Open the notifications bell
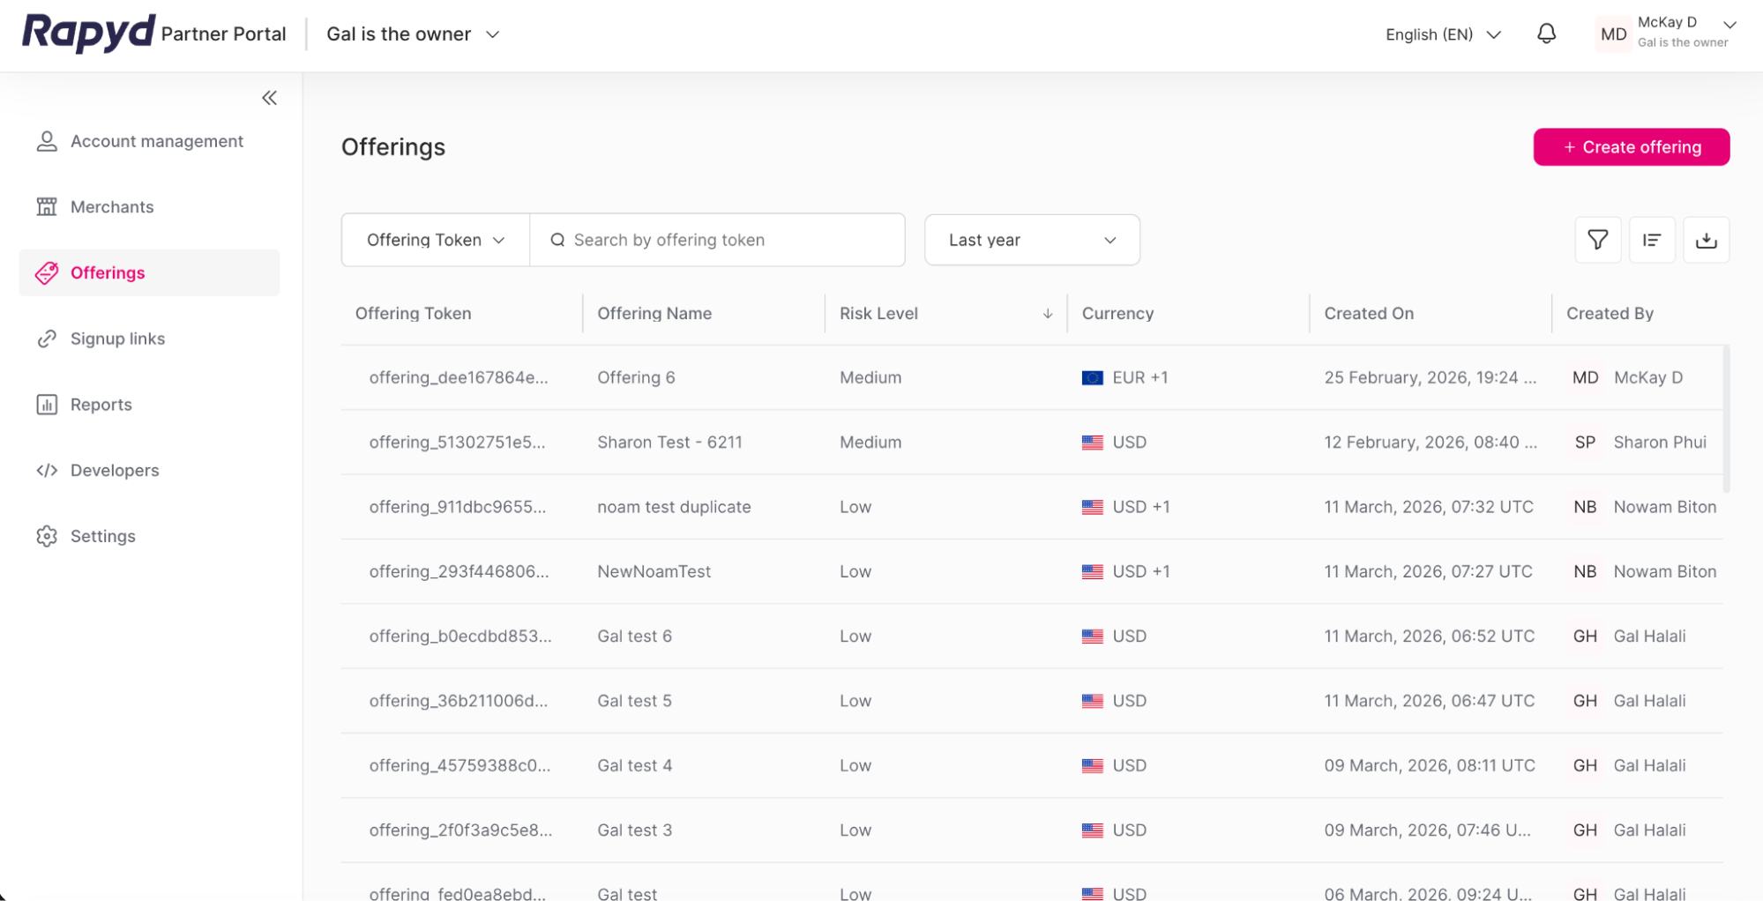1763x901 pixels. tap(1546, 34)
